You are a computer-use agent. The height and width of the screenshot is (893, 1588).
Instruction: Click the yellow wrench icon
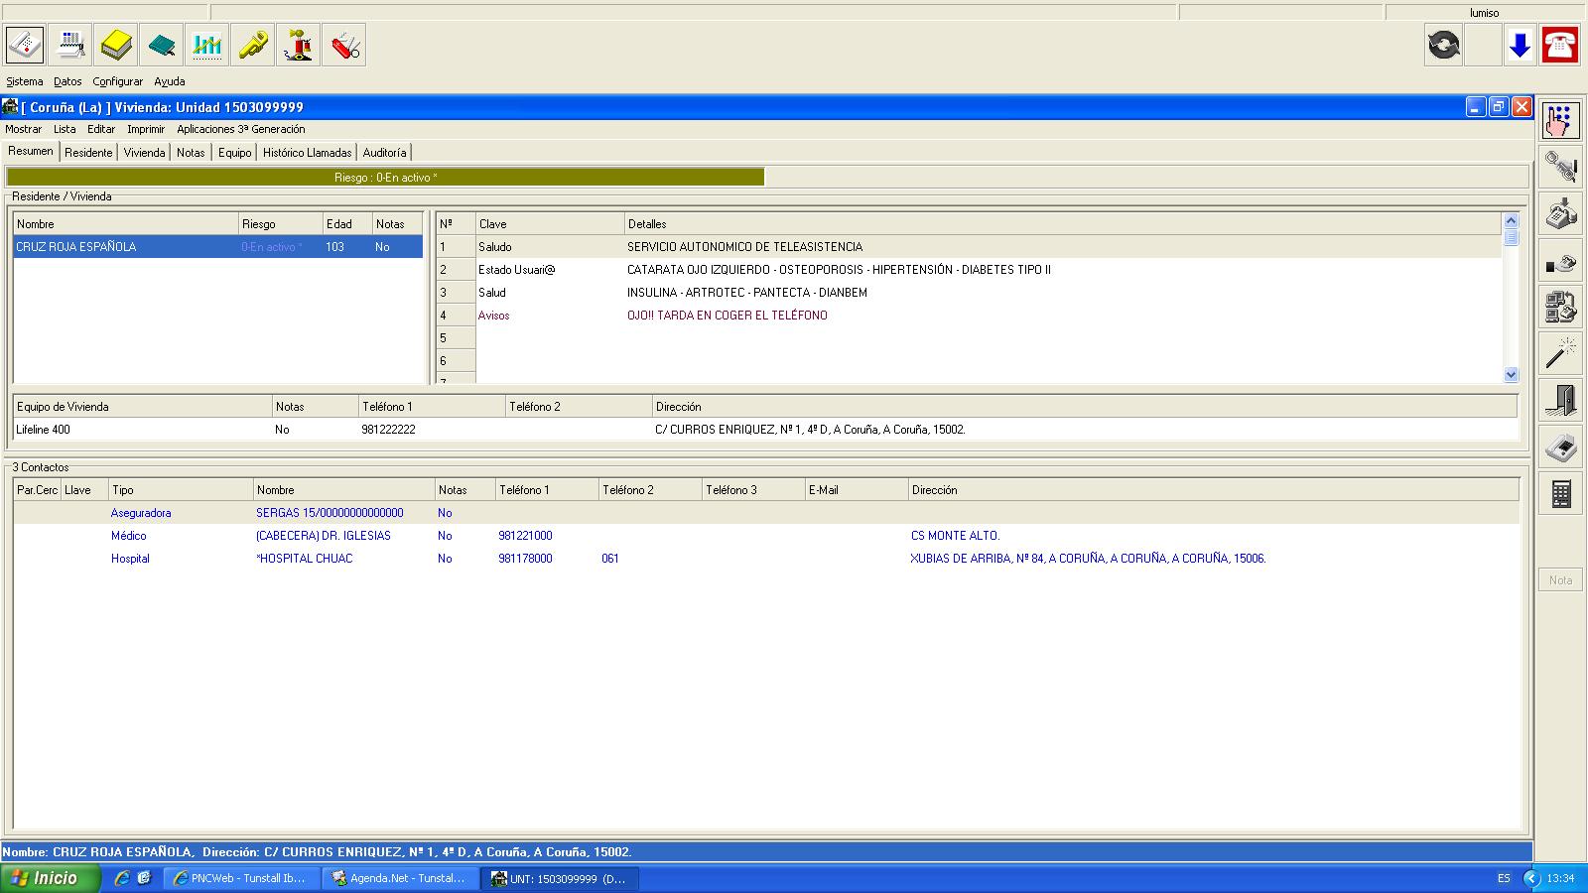click(253, 46)
